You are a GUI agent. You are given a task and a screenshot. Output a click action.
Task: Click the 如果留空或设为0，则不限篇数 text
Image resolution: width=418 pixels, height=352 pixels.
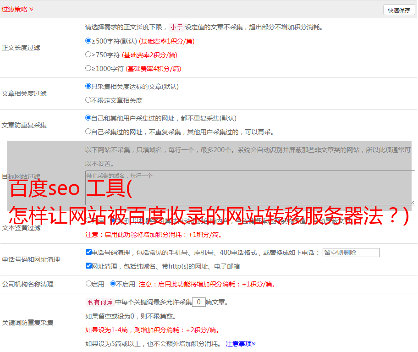pos(131,316)
